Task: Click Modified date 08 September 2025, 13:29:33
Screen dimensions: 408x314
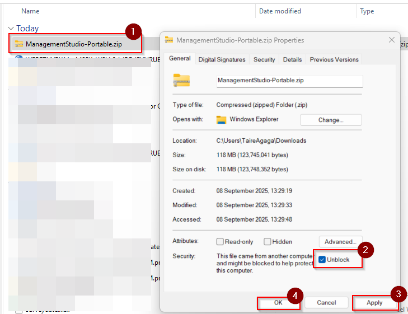Action: point(254,205)
